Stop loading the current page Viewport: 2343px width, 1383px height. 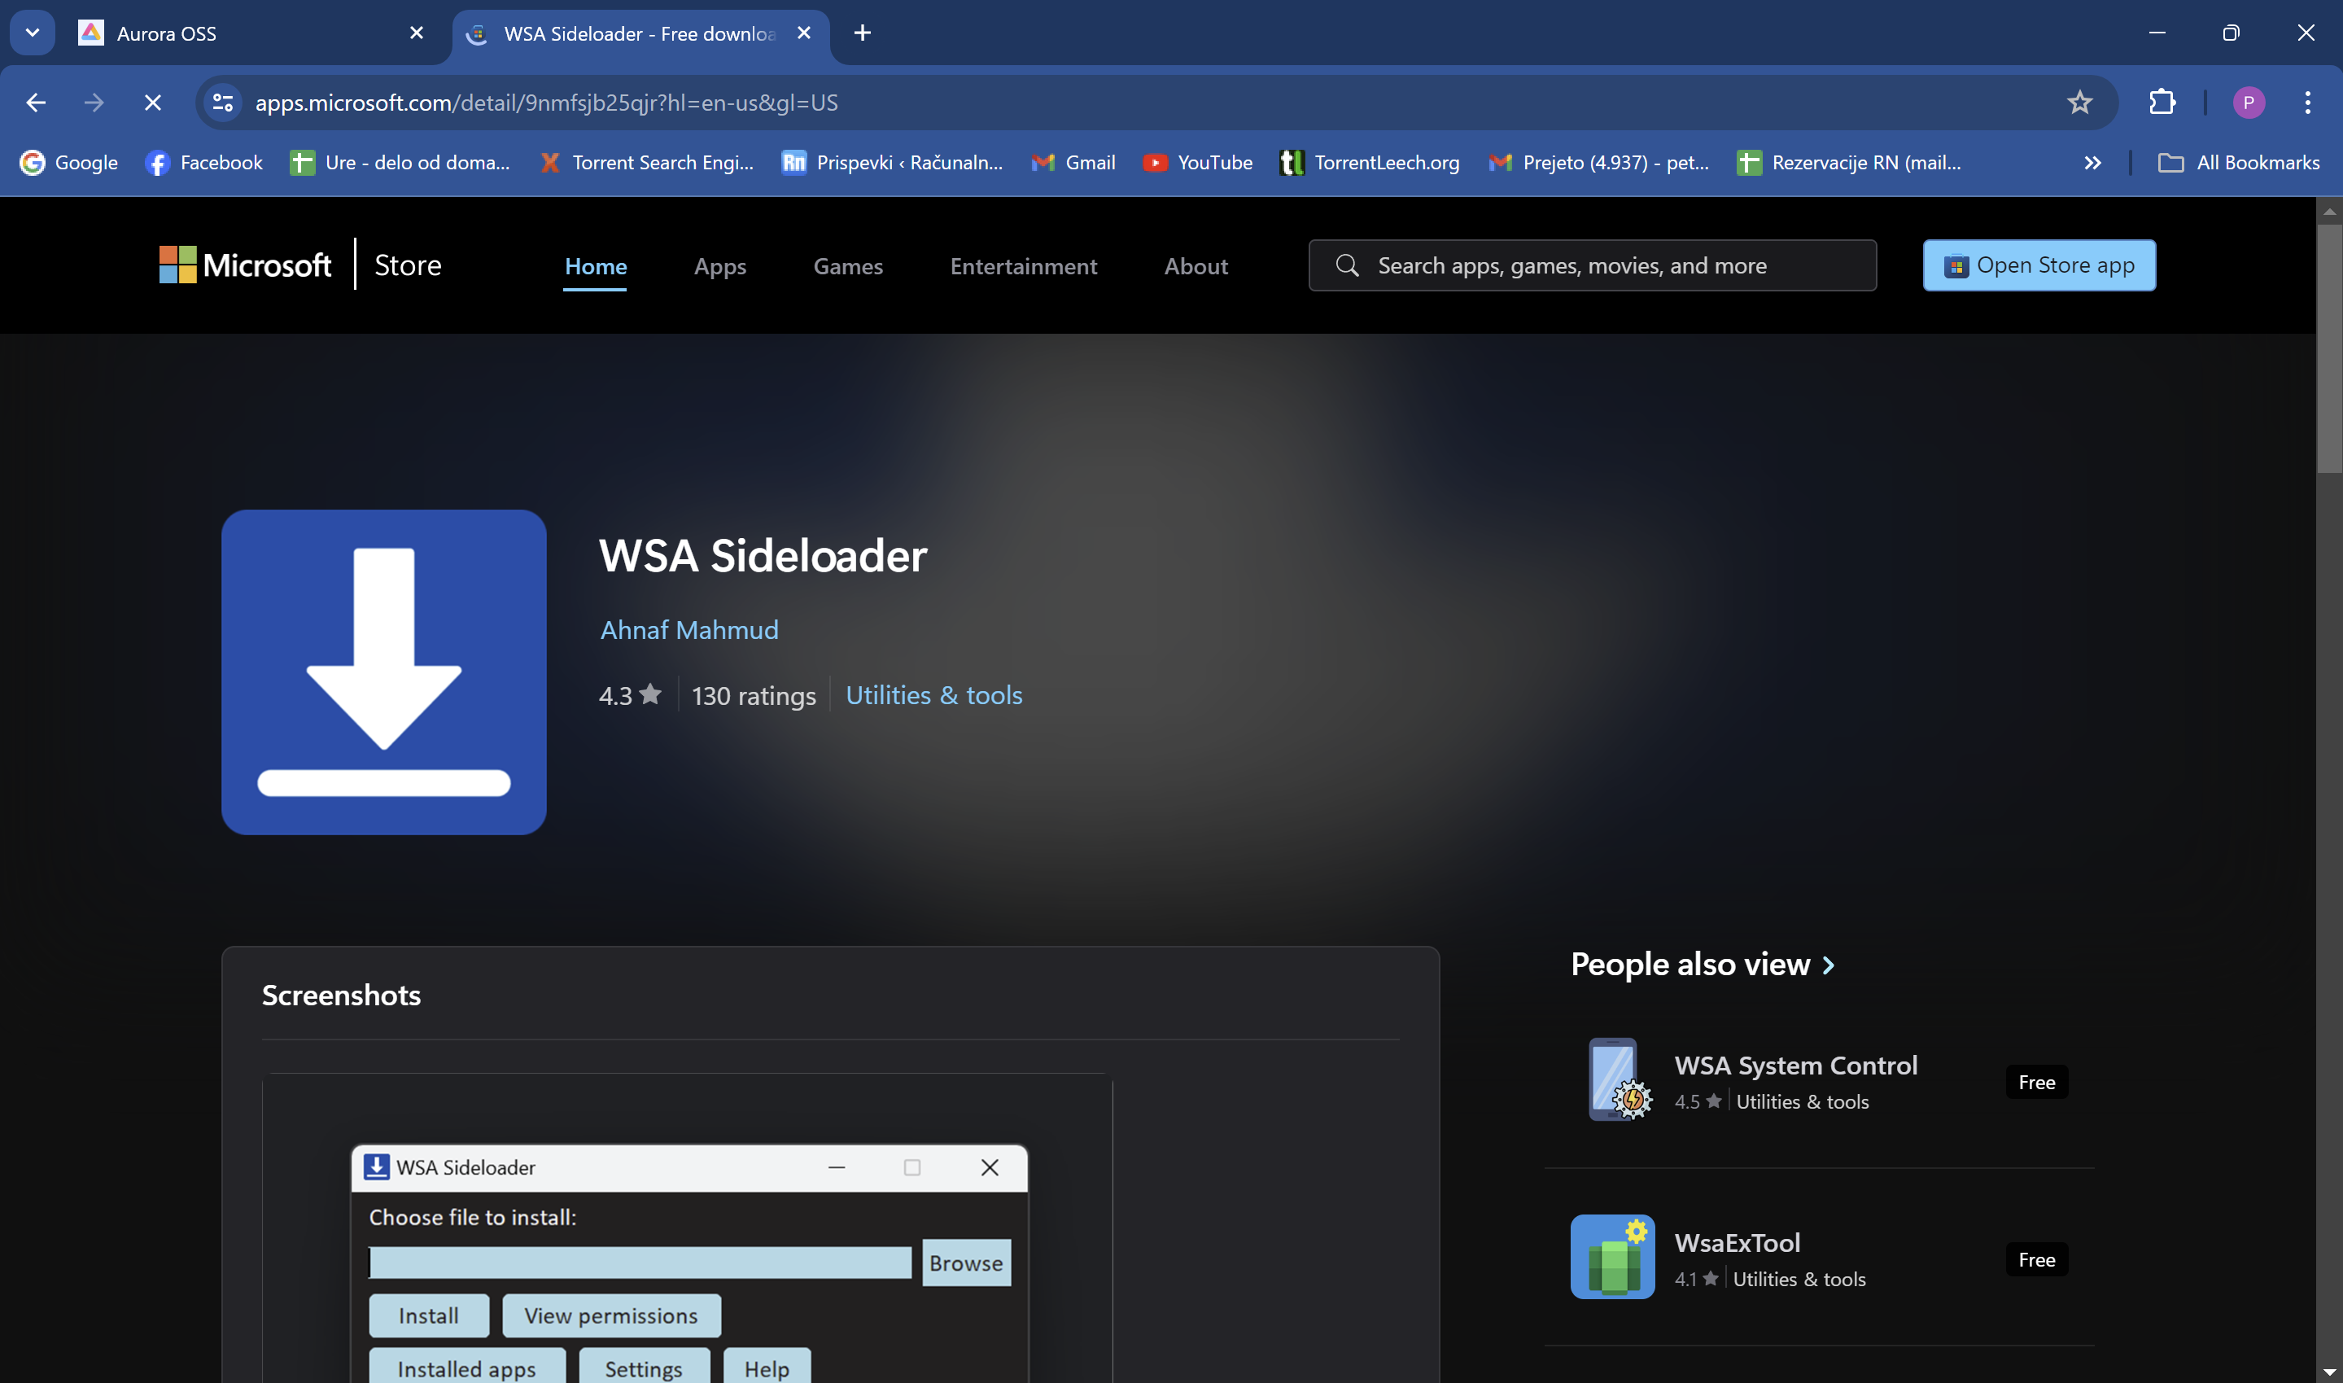153,103
